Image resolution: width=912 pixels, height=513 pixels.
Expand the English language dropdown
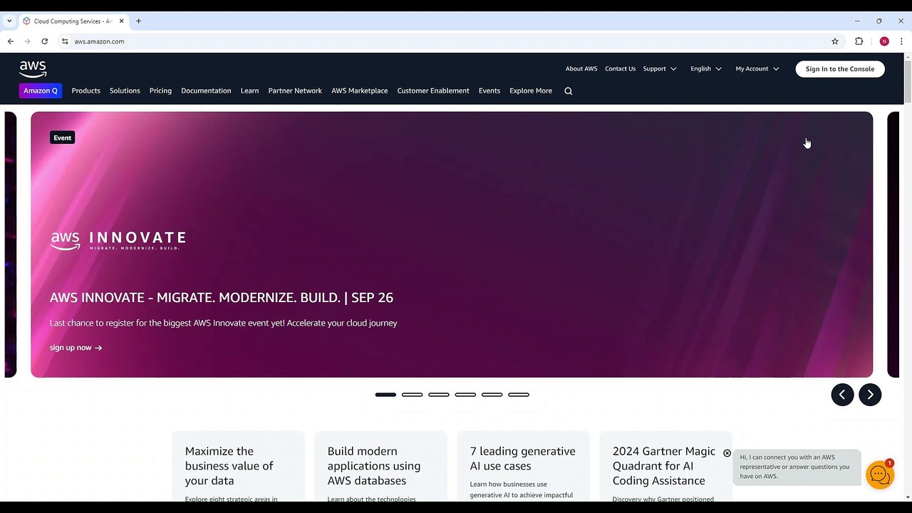click(706, 69)
